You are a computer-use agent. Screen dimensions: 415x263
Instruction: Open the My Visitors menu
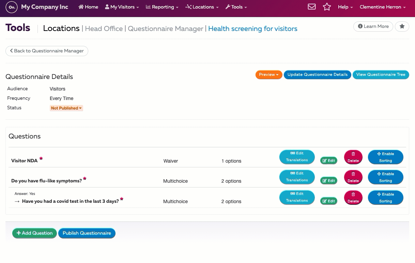(122, 7)
